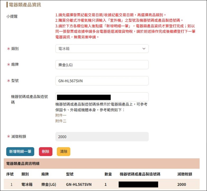Click the 廠牌 column header in table
This screenshot has height=191, width=207.
click(x=45, y=174)
